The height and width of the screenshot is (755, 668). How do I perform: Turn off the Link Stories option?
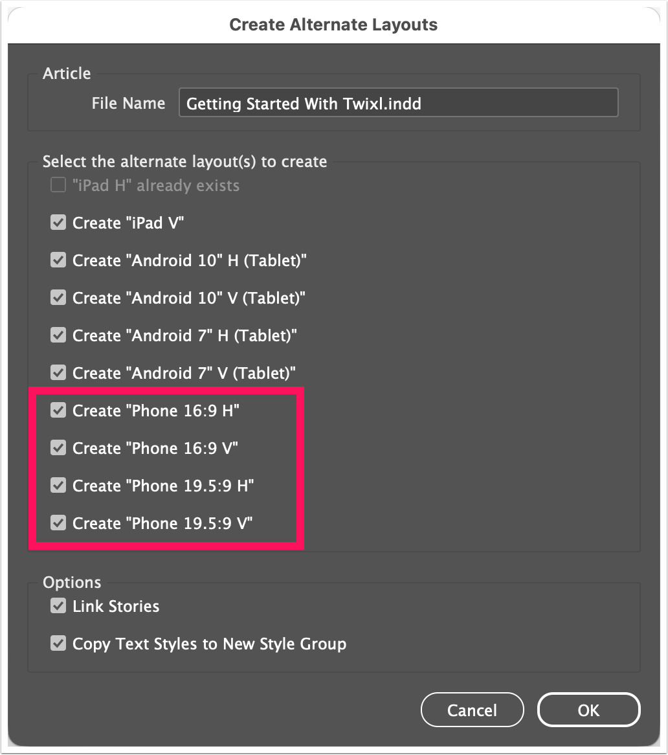point(58,605)
